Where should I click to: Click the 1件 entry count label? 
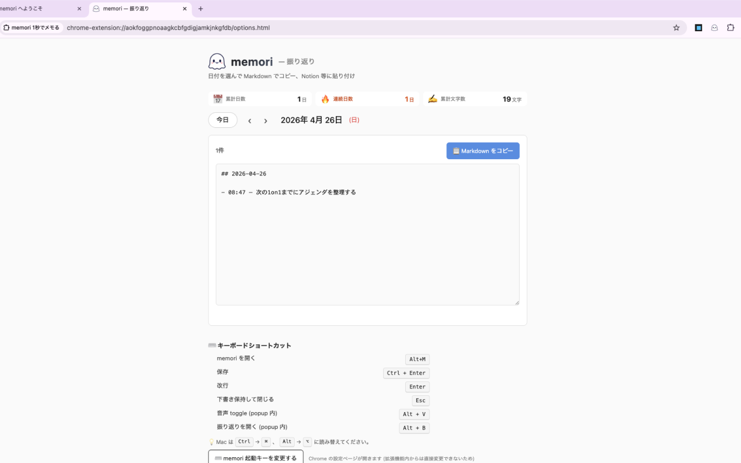(x=220, y=150)
